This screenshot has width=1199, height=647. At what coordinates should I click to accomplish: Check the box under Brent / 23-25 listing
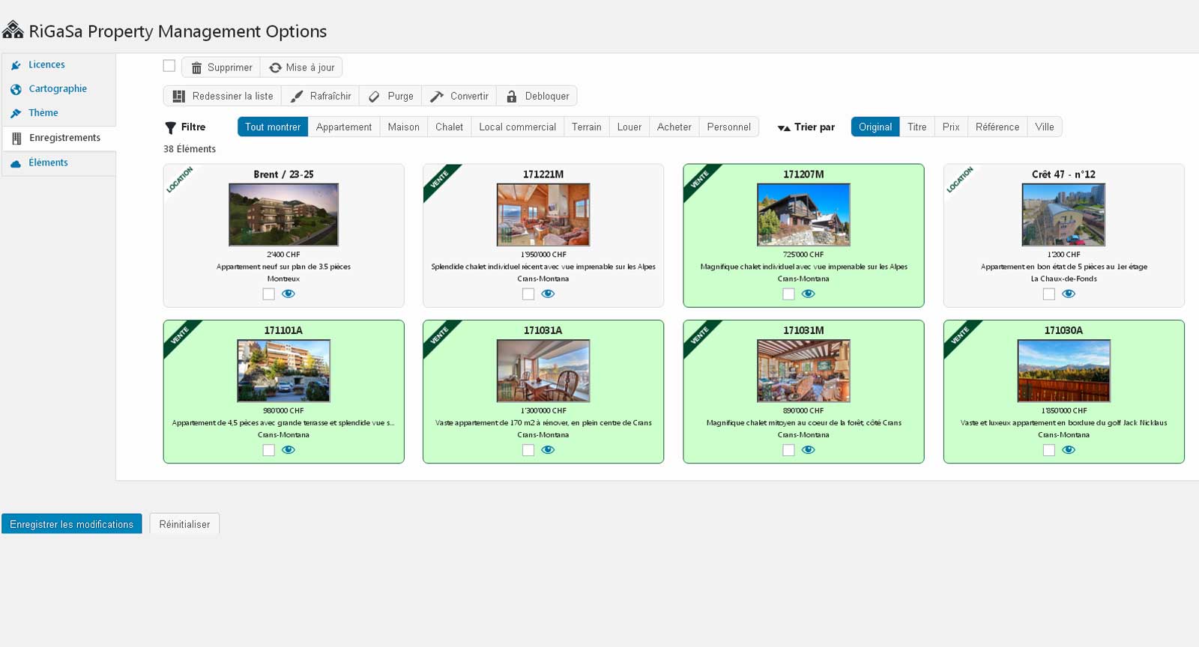268,294
